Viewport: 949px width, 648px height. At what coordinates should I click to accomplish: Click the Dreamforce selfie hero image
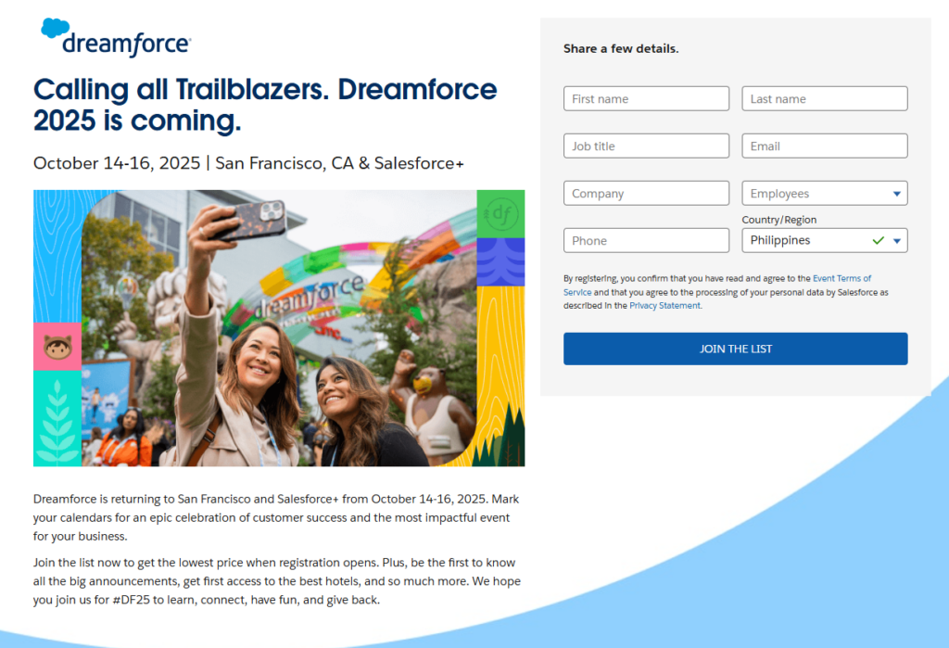coord(279,328)
